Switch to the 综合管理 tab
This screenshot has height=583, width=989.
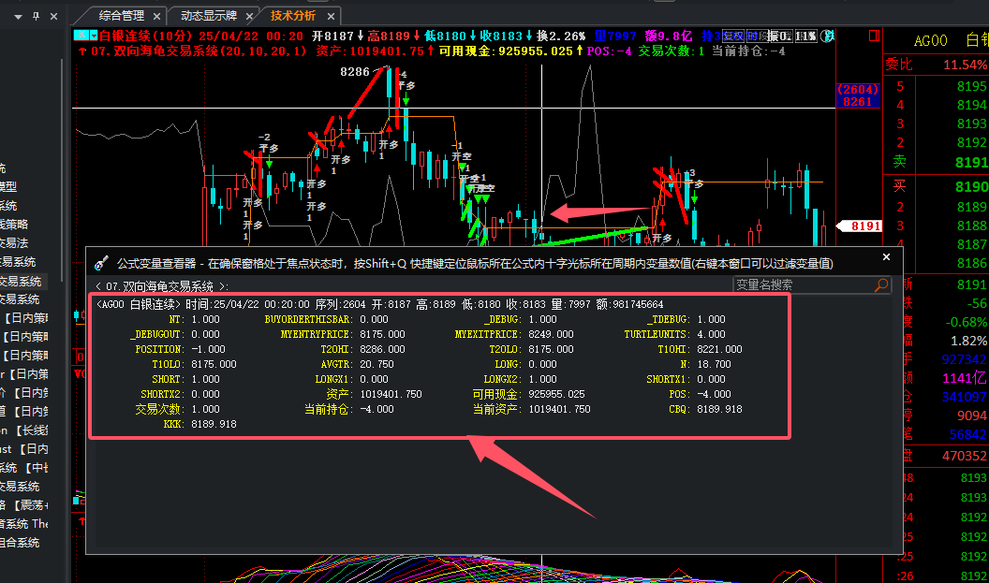point(121,15)
